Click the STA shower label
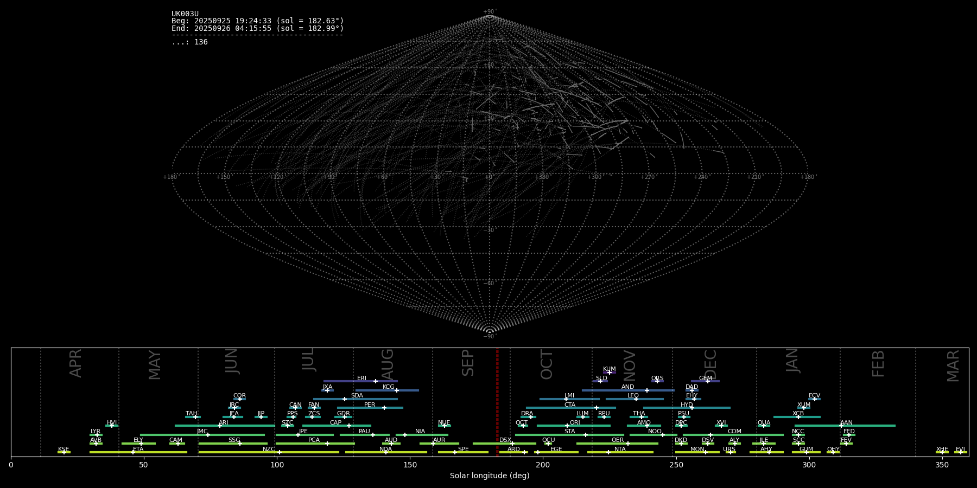977x488 pixels. tap(569, 432)
